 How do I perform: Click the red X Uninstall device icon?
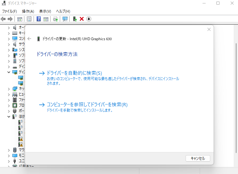82,19
